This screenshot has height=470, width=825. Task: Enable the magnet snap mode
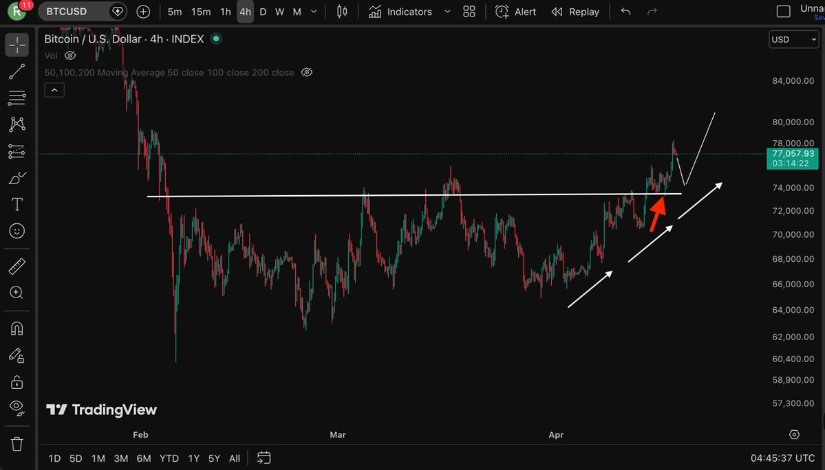pyautogui.click(x=17, y=328)
